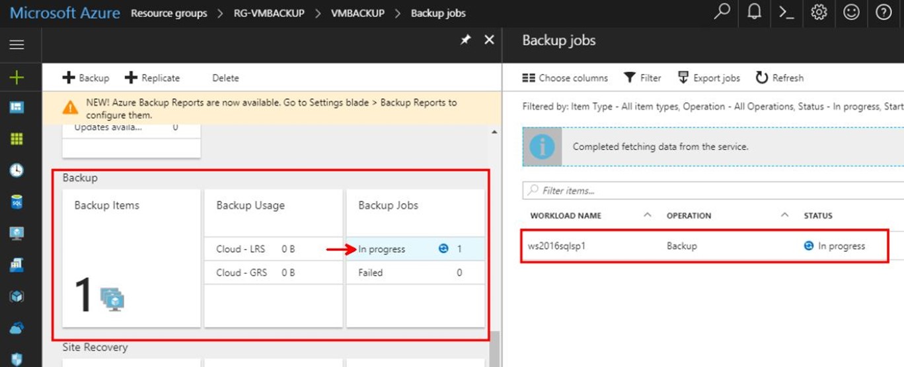Refresh the Backup jobs list

[x=780, y=78]
